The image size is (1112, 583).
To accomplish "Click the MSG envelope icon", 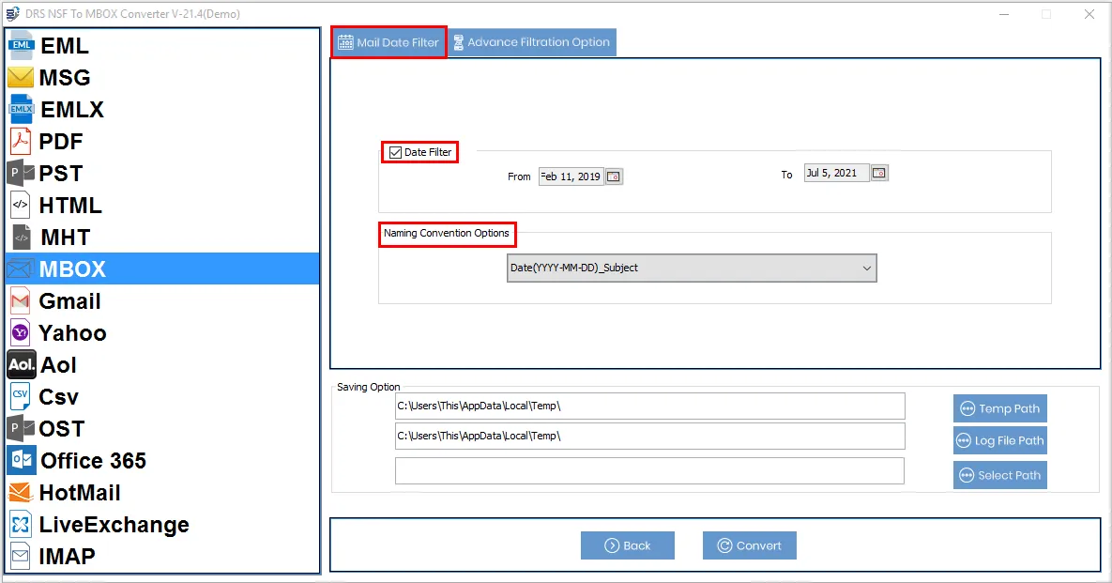I will pos(21,77).
